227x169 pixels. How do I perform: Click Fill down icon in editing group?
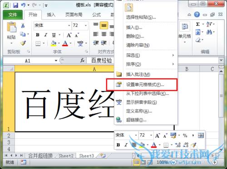(x=198, y=32)
